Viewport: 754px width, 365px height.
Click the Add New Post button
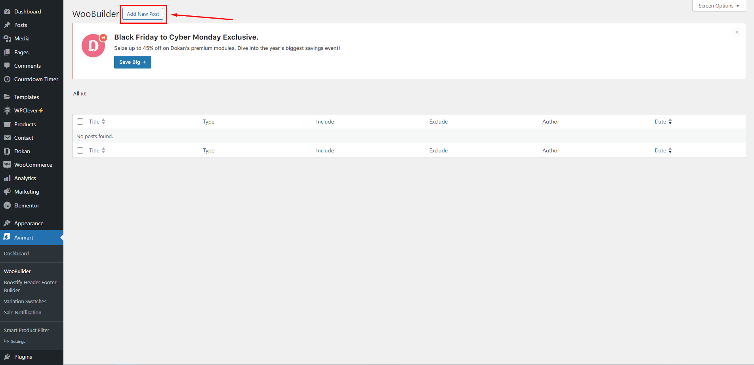[143, 14]
